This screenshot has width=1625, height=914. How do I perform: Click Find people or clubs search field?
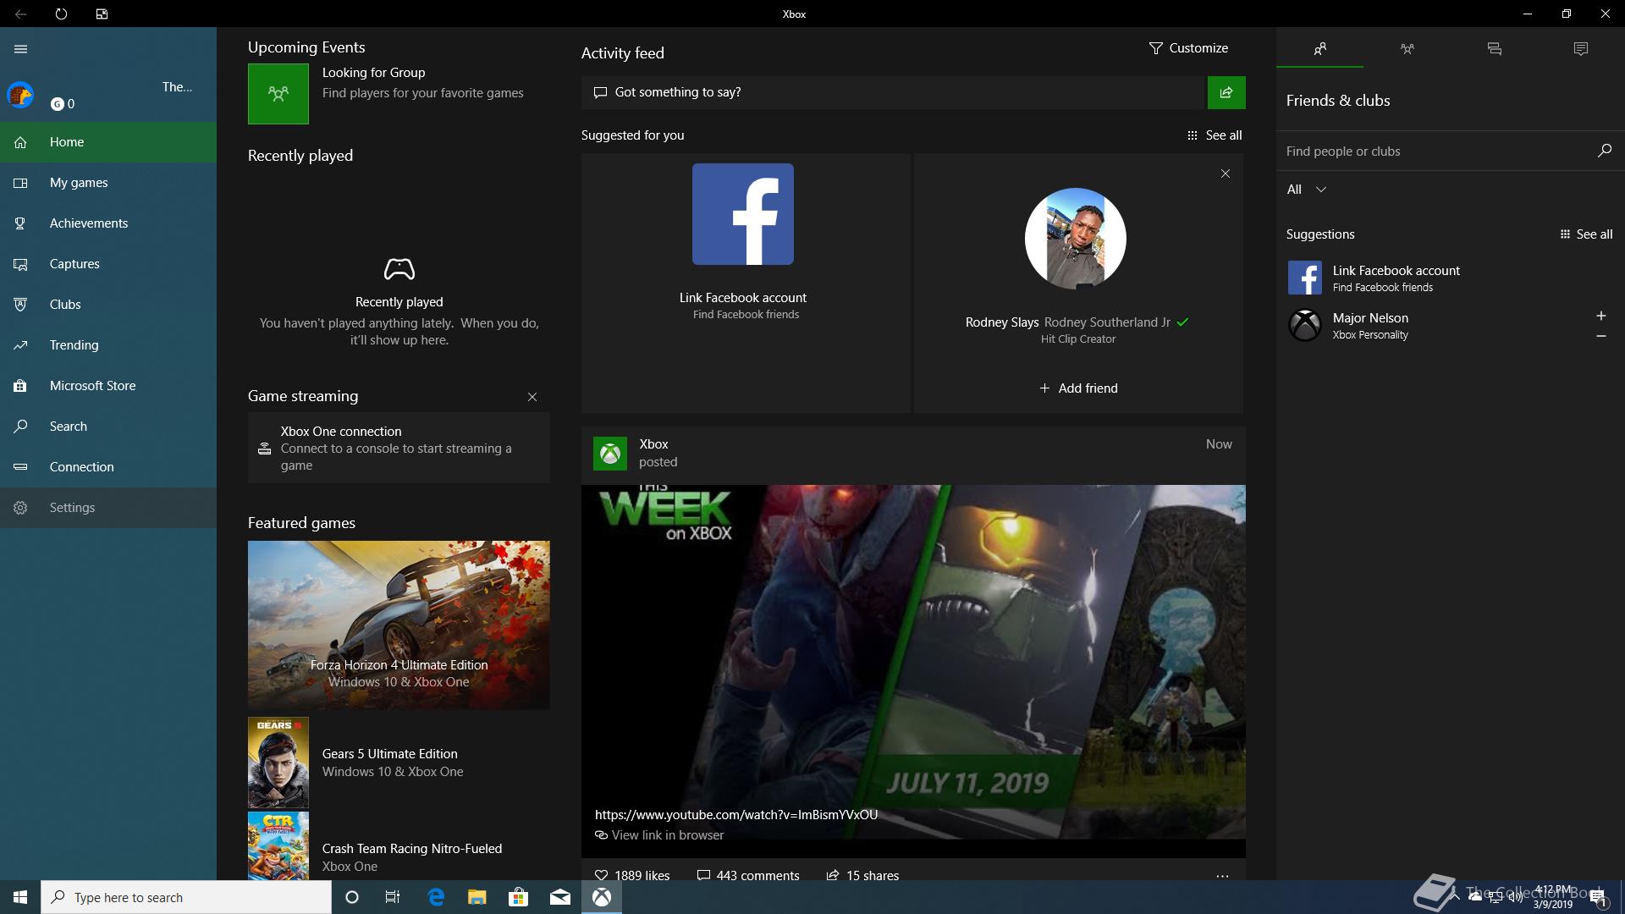(1433, 151)
